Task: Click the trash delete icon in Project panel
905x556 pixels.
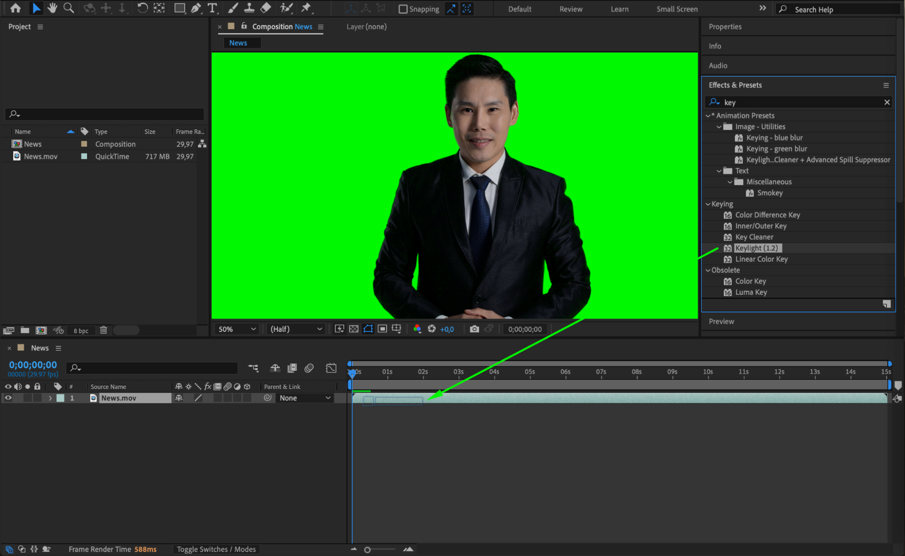Action: point(103,330)
